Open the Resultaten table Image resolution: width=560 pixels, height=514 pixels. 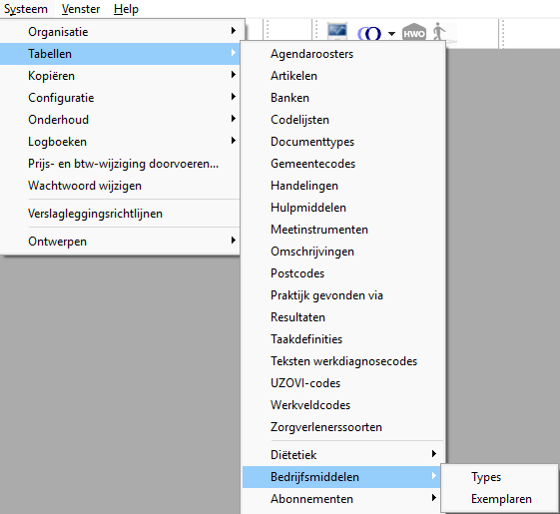point(342,317)
